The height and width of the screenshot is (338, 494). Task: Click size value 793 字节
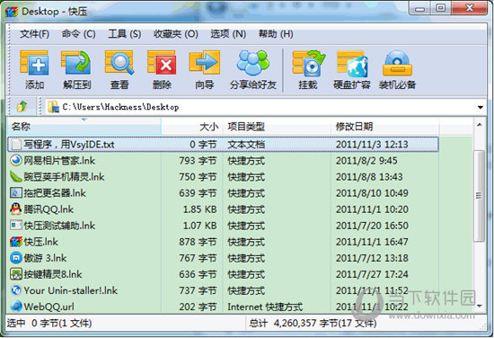coord(198,161)
